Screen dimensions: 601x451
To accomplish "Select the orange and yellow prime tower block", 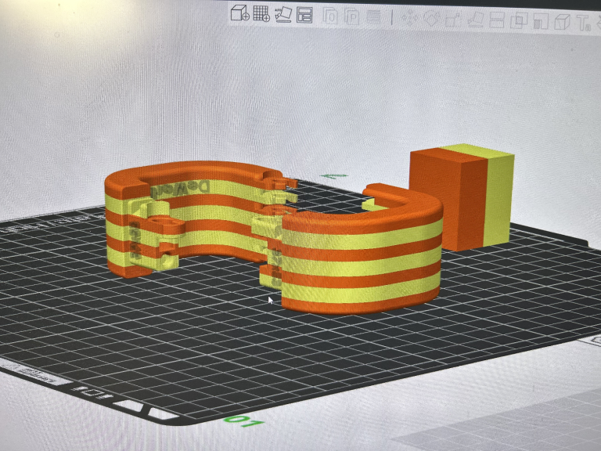I will pyautogui.click(x=462, y=197).
